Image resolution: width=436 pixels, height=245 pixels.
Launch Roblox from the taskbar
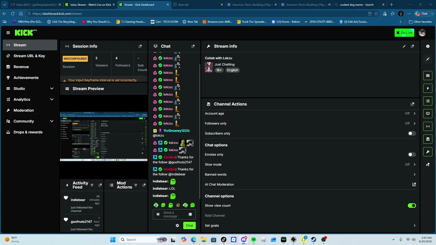pyautogui.click(x=233, y=240)
